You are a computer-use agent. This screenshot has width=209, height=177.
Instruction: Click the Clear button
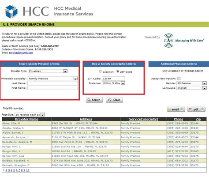pos(115,100)
